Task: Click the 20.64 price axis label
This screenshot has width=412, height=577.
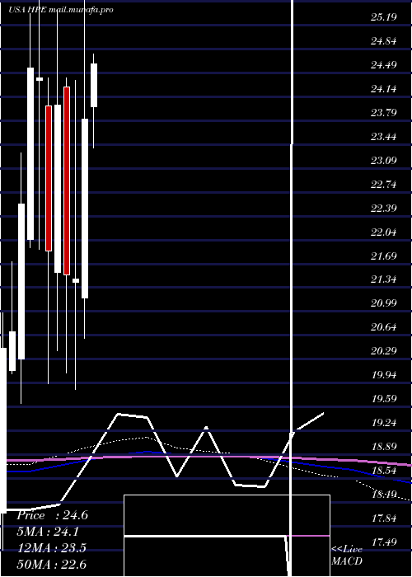Action: (384, 327)
